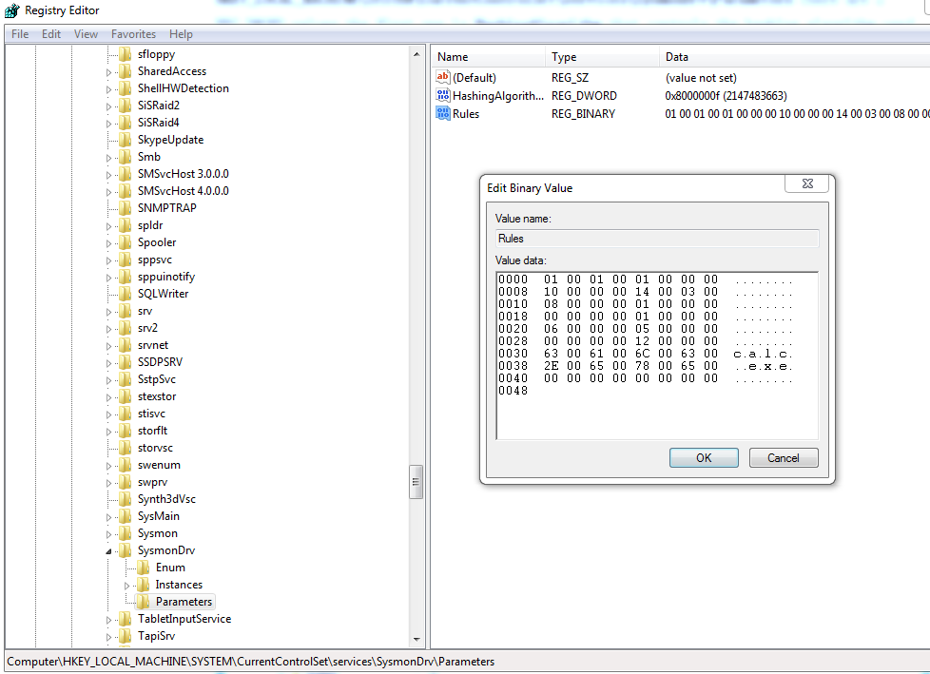930x674 pixels.
Task: Click inside the Value data hex editor
Action: tap(656, 356)
